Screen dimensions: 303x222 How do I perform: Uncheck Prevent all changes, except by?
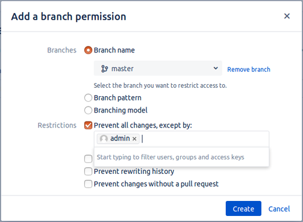[x=88, y=125]
